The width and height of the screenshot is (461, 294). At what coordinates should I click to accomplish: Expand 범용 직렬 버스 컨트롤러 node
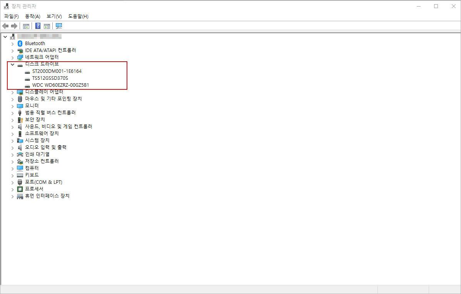(x=12, y=113)
